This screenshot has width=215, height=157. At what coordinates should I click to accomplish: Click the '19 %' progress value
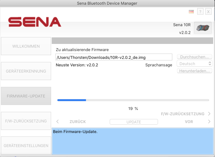pos(133,109)
